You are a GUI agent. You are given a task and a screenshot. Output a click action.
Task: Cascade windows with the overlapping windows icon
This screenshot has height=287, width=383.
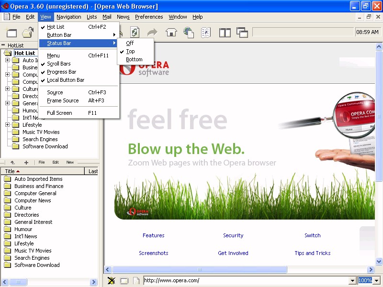click(242, 33)
